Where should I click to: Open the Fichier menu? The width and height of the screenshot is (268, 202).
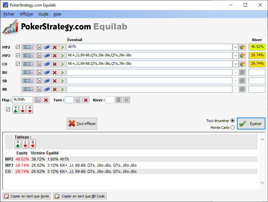pyautogui.click(x=9, y=14)
